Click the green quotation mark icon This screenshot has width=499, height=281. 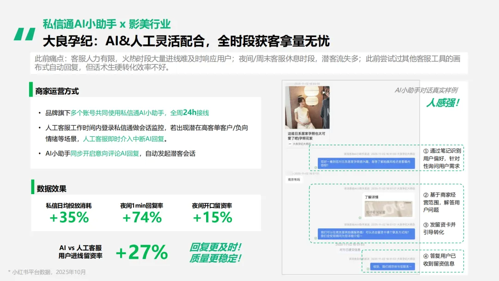pos(24,34)
